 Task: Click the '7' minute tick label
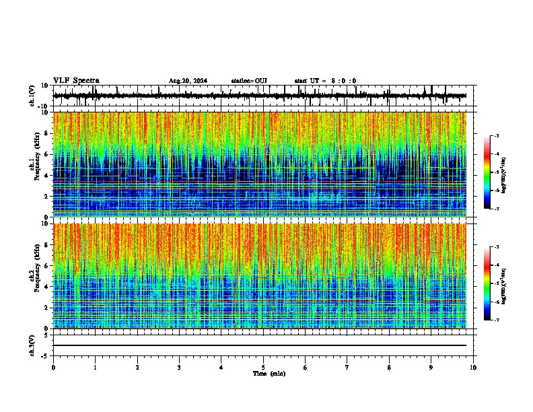(x=347, y=368)
